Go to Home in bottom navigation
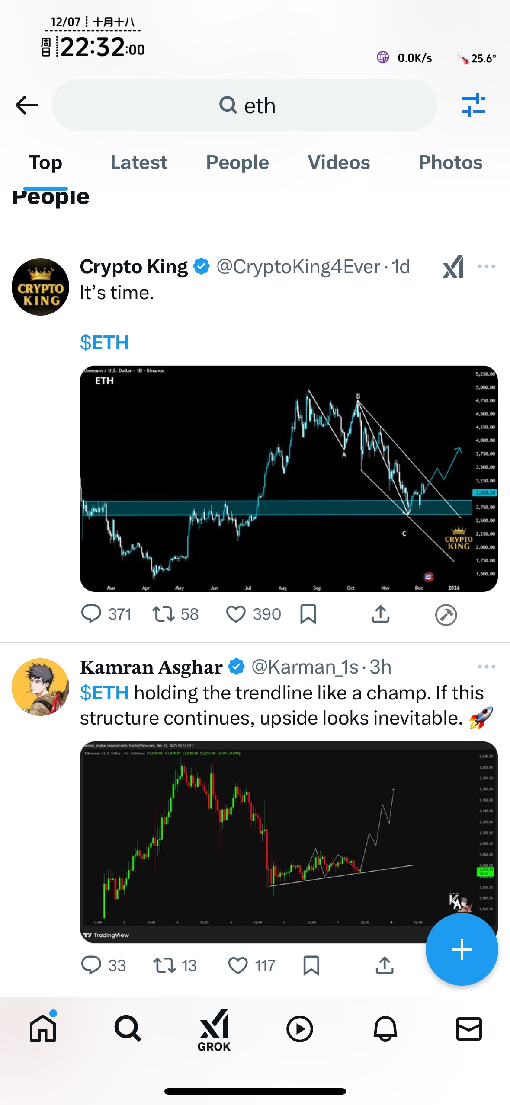The image size is (510, 1105). (43, 1028)
